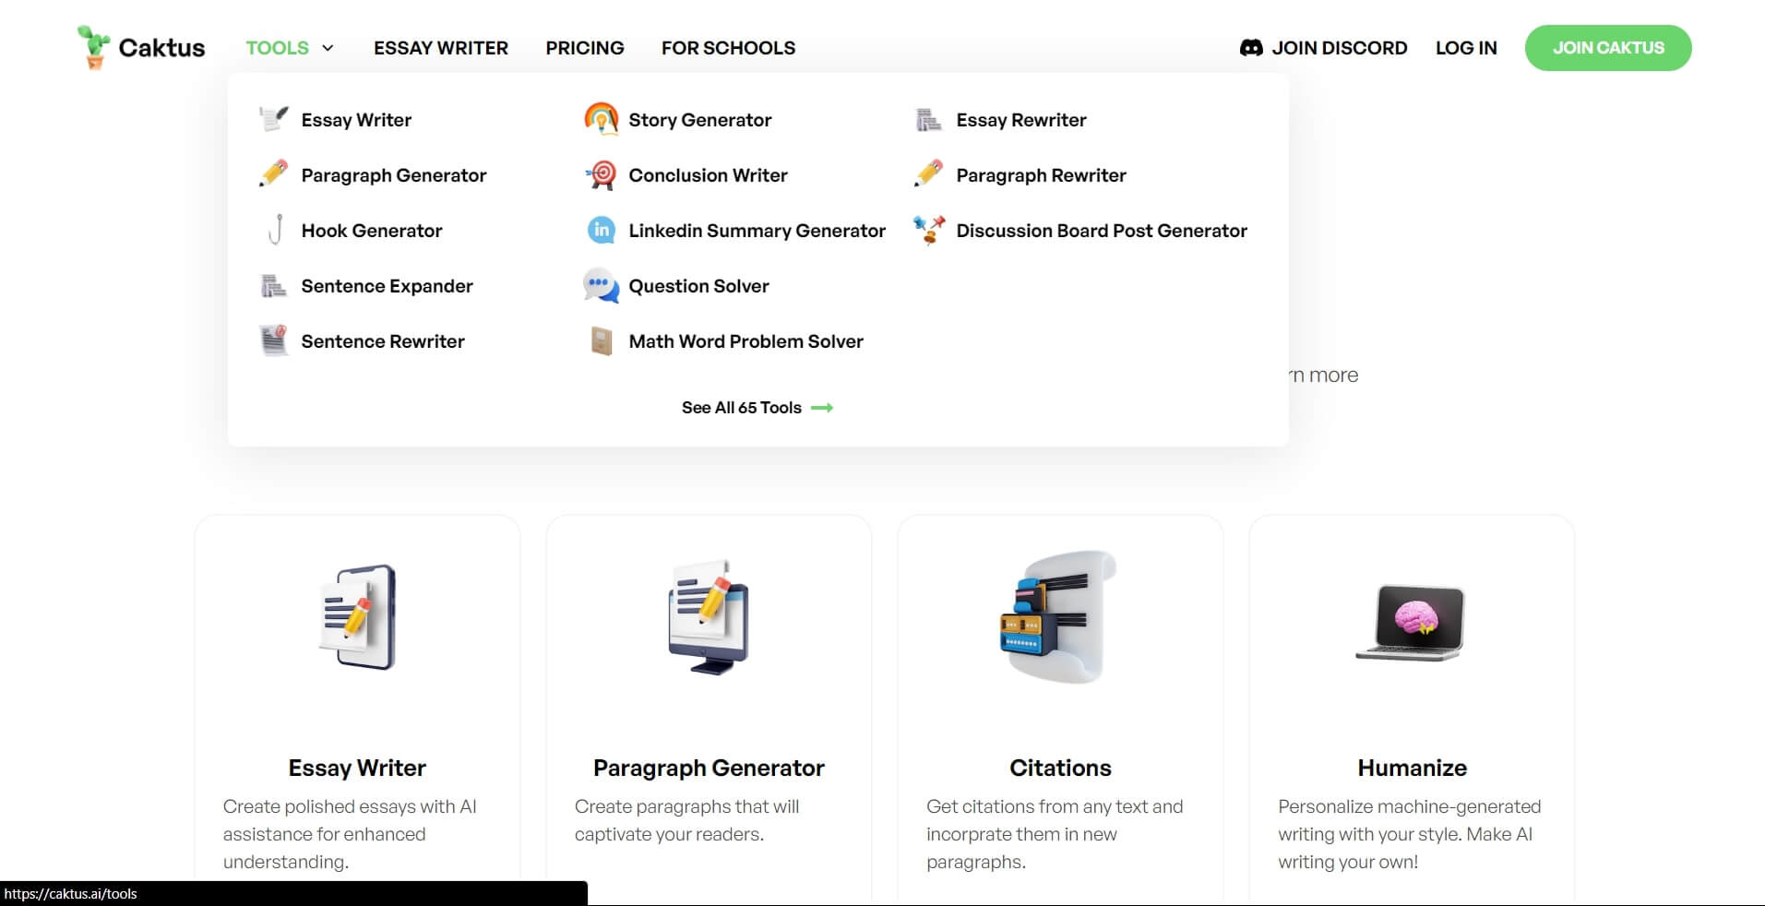Select Essay Rewriter menu entry
Image resolution: width=1765 pixels, height=906 pixels.
[1021, 120]
